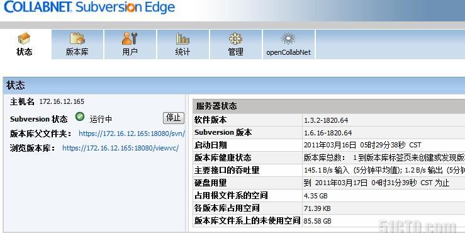Open the 状态 home icon tab
Image resolution: width=465 pixels, height=233 pixels.
24,38
